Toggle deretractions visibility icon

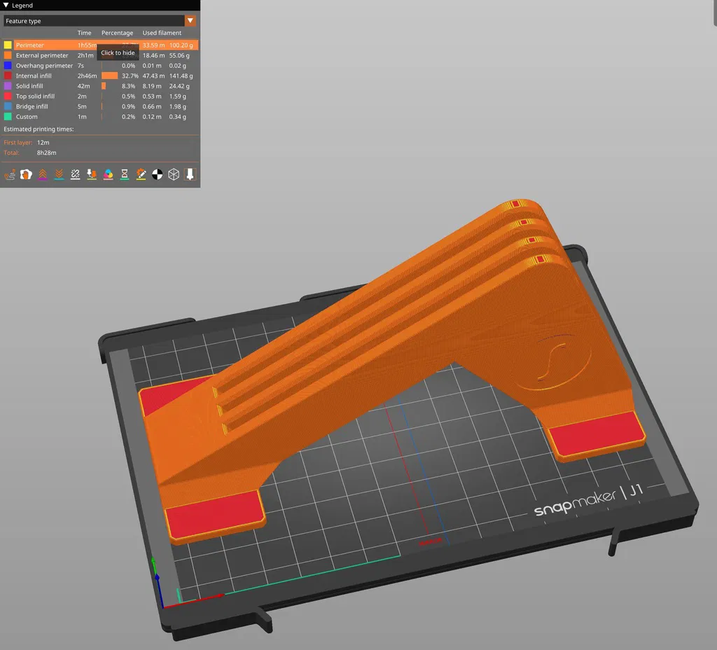coord(59,174)
